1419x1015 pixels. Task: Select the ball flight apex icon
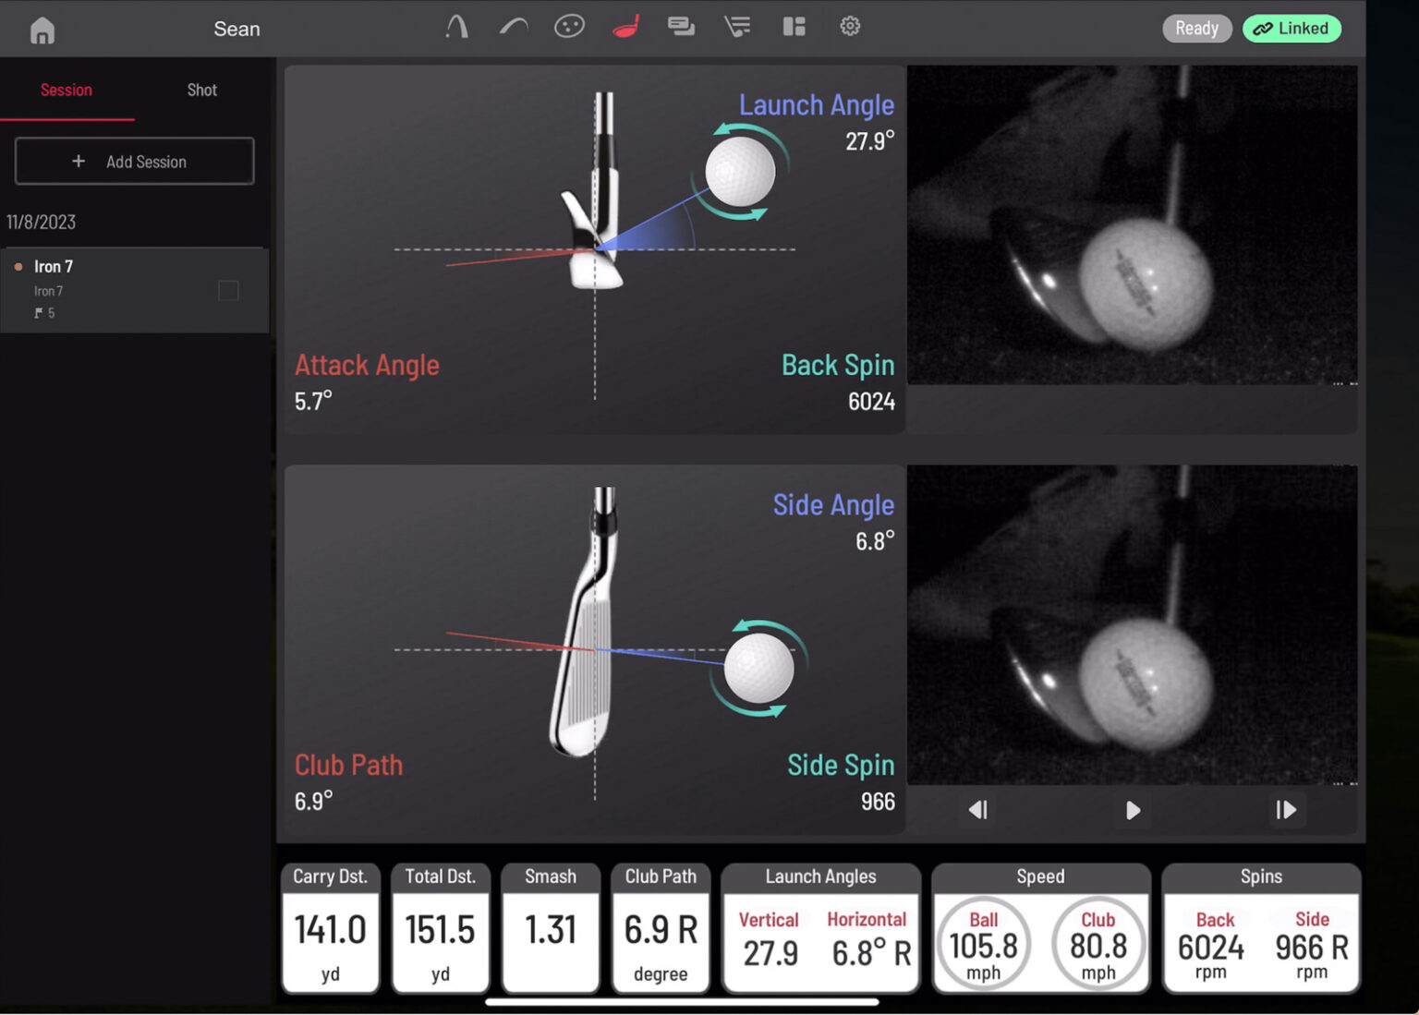(x=456, y=27)
